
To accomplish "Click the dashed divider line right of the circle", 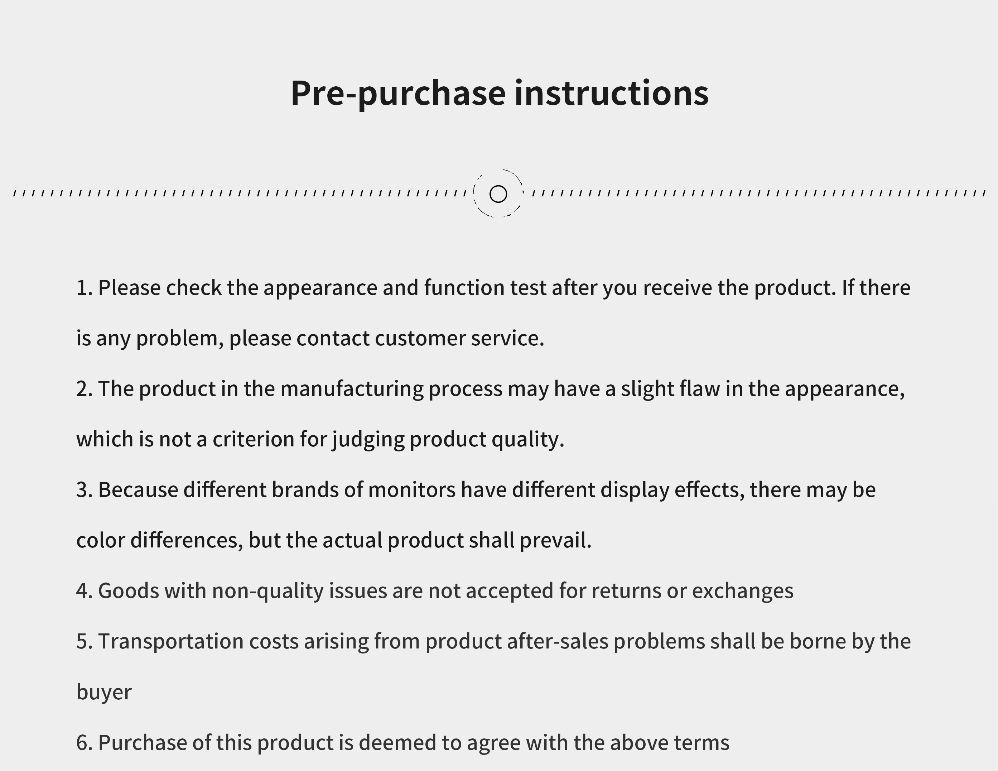I will (x=758, y=193).
